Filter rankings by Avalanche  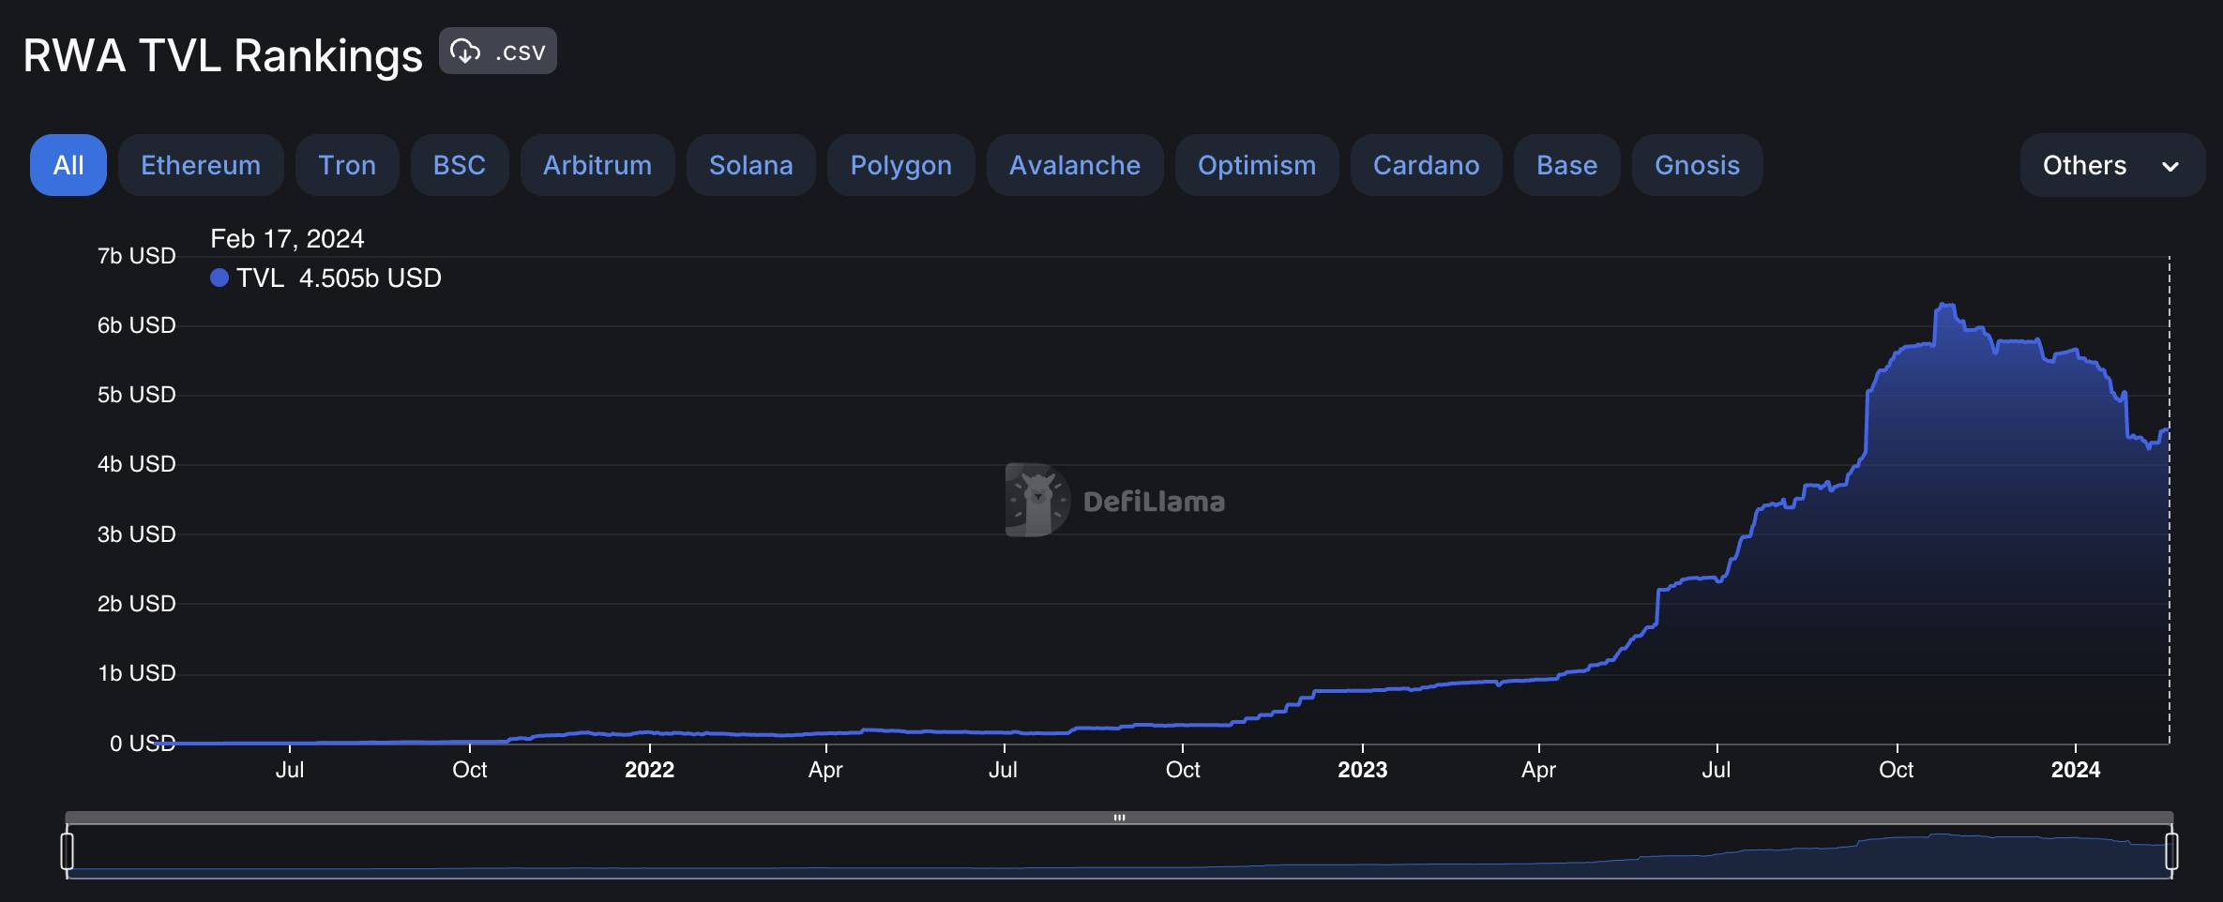[x=1075, y=165]
